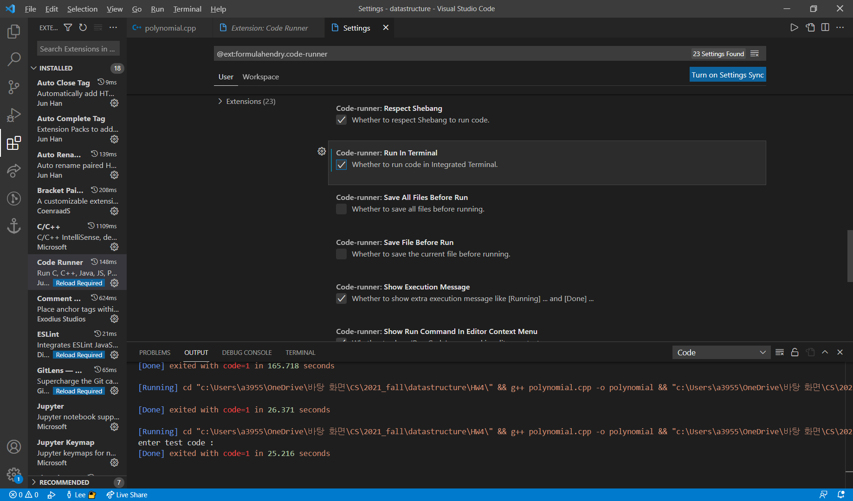Click the settings editor vertical scrollbar
853x501 pixels.
tap(849, 256)
